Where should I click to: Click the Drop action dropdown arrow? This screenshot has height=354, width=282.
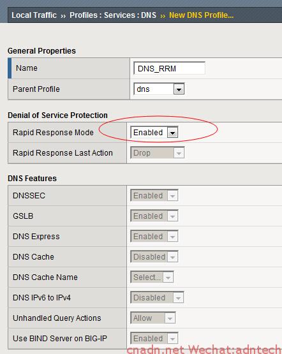pos(179,153)
